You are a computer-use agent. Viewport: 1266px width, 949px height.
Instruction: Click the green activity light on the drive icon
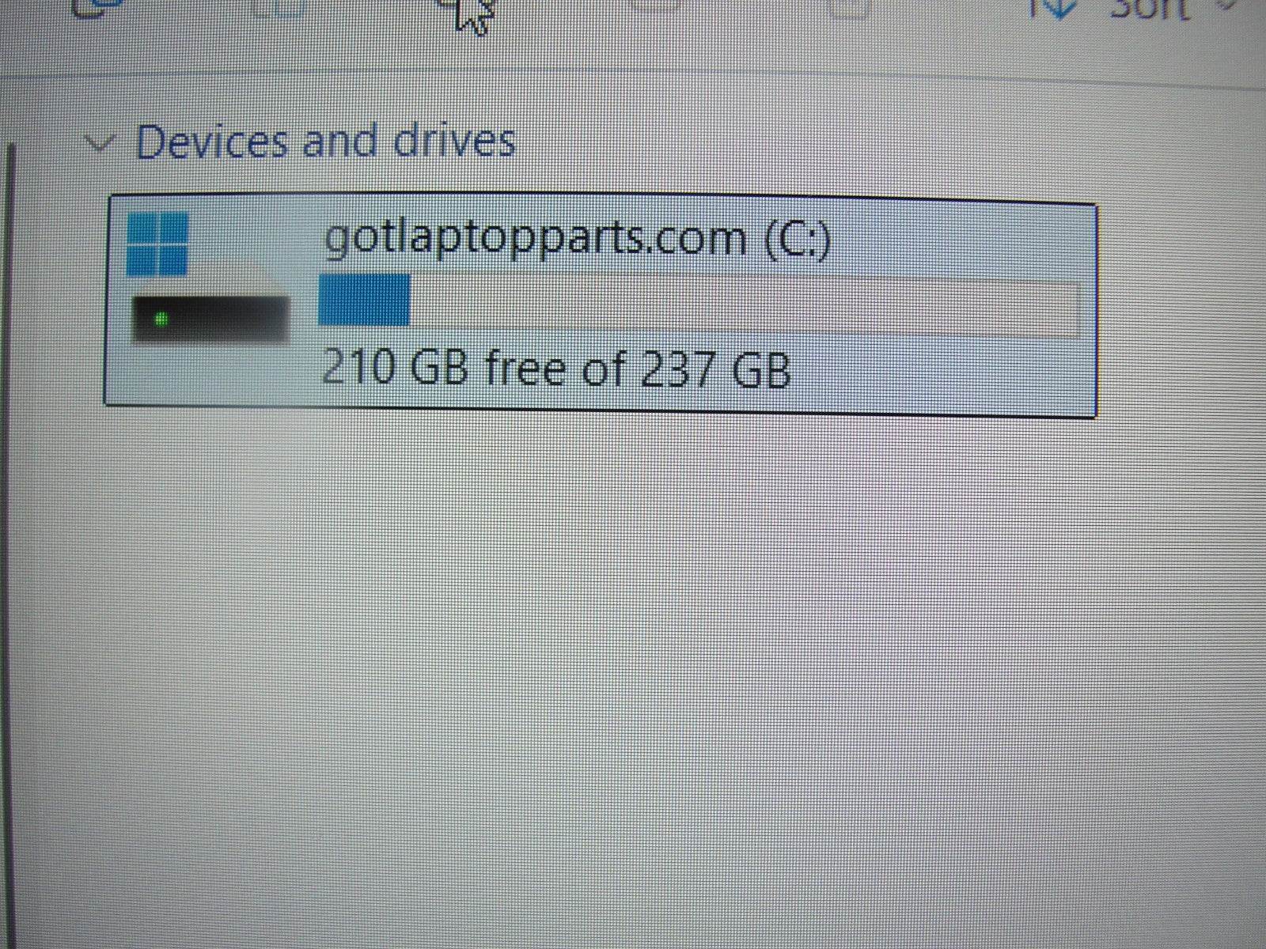coord(161,319)
